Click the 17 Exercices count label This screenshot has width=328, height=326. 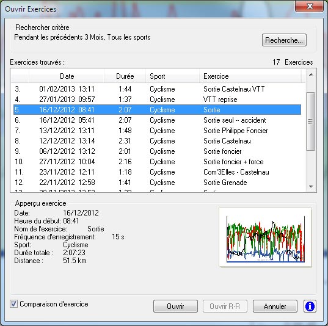[293, 62]
